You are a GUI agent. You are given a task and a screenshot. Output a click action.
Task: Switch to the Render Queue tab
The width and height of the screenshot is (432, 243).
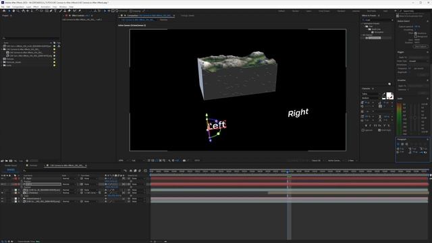(x=11, y=165)
